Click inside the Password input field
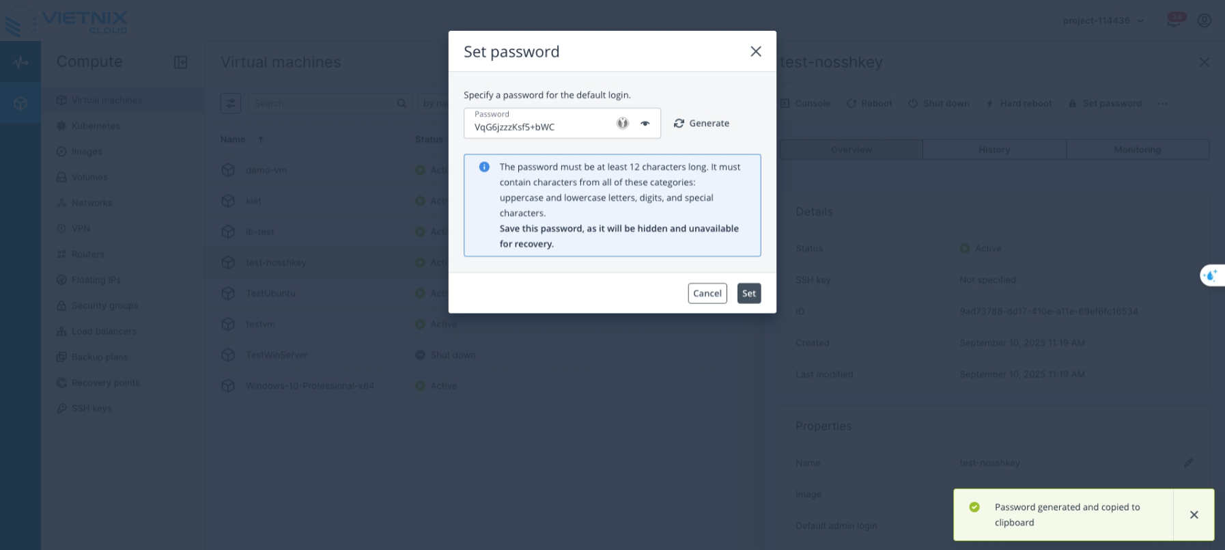This screenshot has width=1225, height=550. coord(539,126)
